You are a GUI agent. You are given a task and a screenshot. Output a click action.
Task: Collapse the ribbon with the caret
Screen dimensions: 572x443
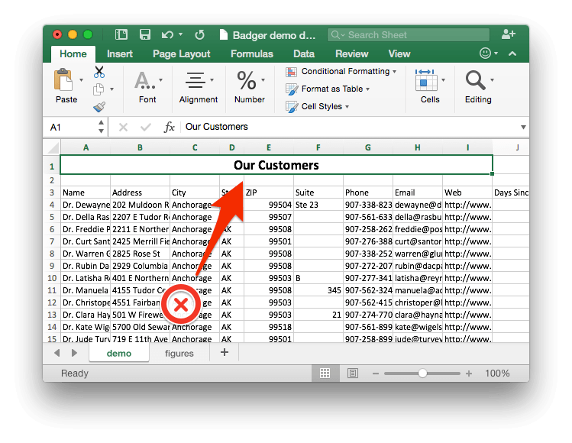512,53
